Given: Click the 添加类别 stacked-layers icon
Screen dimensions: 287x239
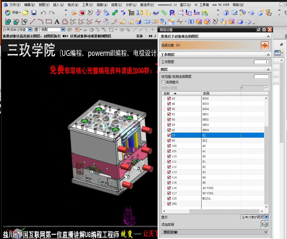Looking at the screenshot, I should [265, 224].
